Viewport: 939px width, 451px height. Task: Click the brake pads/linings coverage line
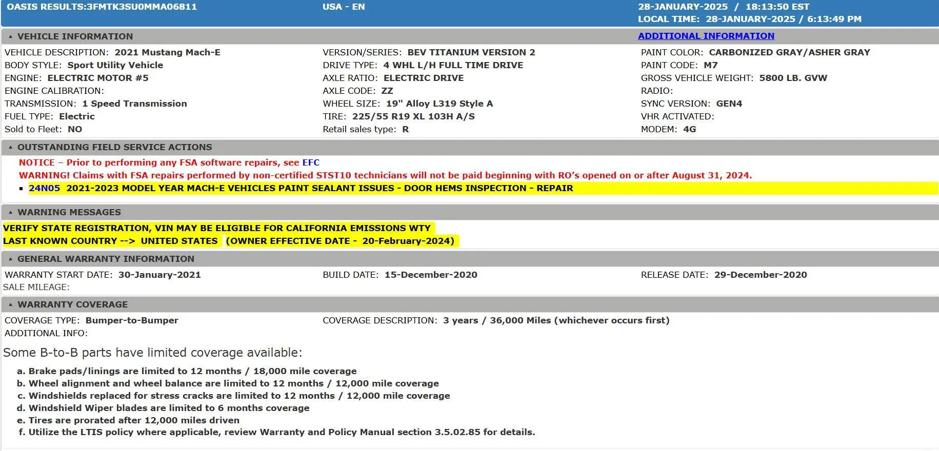pos(192,371)
